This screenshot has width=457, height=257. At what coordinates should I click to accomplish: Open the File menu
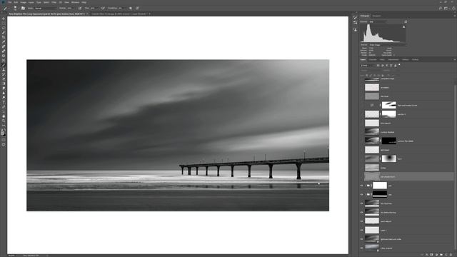click(9, 2)
